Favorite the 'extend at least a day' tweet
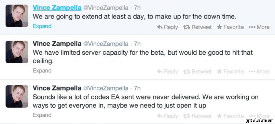 click(230, 27)
